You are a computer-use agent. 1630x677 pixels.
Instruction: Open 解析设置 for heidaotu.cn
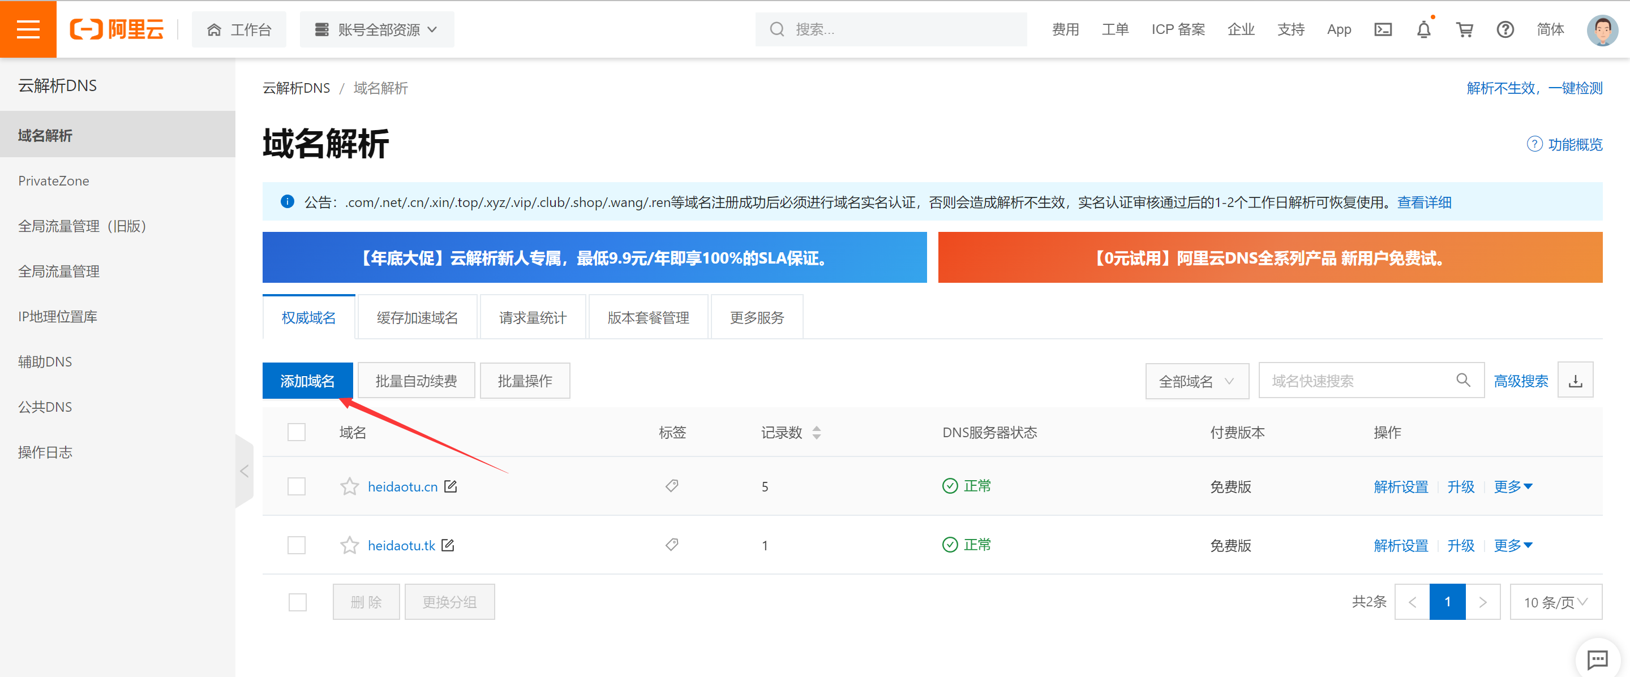click(x=1401, y=486)
